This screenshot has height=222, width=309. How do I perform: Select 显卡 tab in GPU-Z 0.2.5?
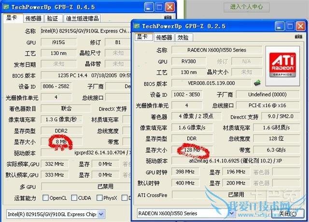pyautogui.click(x=143, y=37)
